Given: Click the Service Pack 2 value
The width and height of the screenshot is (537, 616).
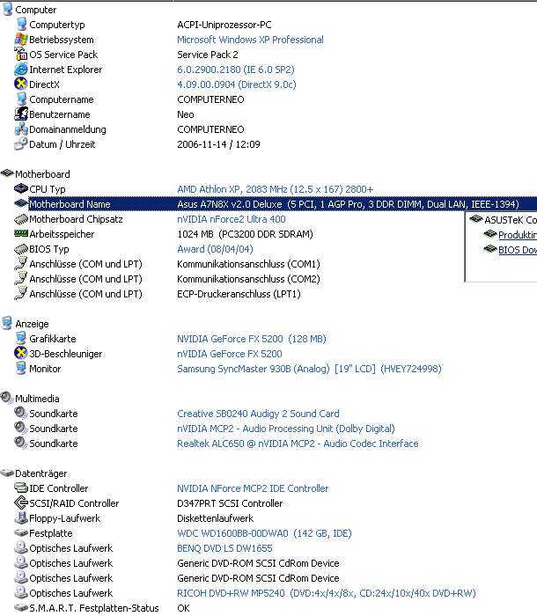Looking at the screenshot, I should (208, 55).
